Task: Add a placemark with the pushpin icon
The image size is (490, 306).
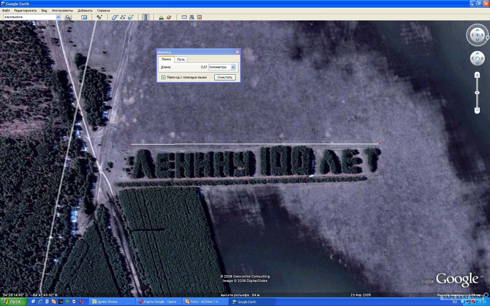Action: 99,17
